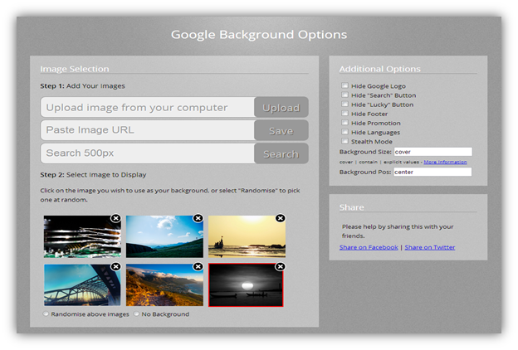The width and height of the screenshot is (518, 350).
Task: Enable Hide "Lucky" Button checkbox
Action: (x=345, y=104)
